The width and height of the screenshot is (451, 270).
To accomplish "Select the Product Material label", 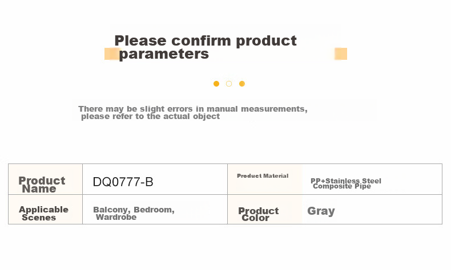I will point(263,176).
